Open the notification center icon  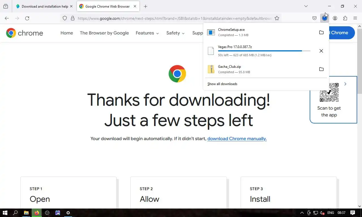(353, 213)
